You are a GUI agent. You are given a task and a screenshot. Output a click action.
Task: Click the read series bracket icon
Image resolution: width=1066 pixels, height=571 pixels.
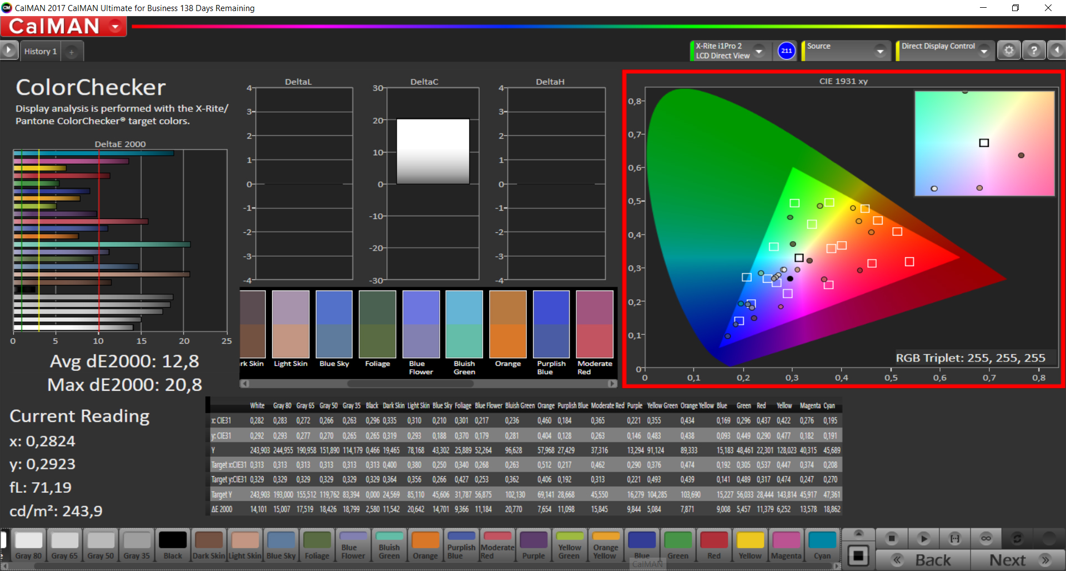954,538
